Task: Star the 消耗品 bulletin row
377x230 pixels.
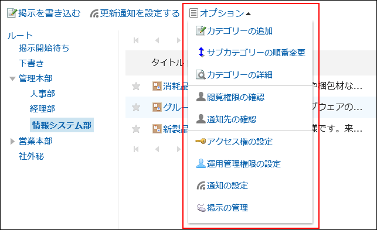Action: pyautogui.click(x=136, y=86)
